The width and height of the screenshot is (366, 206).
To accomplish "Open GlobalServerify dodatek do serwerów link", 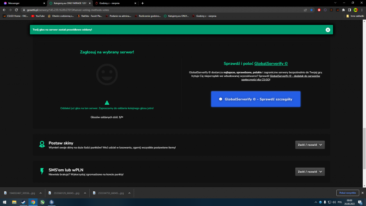I will [x=281, y=78].
